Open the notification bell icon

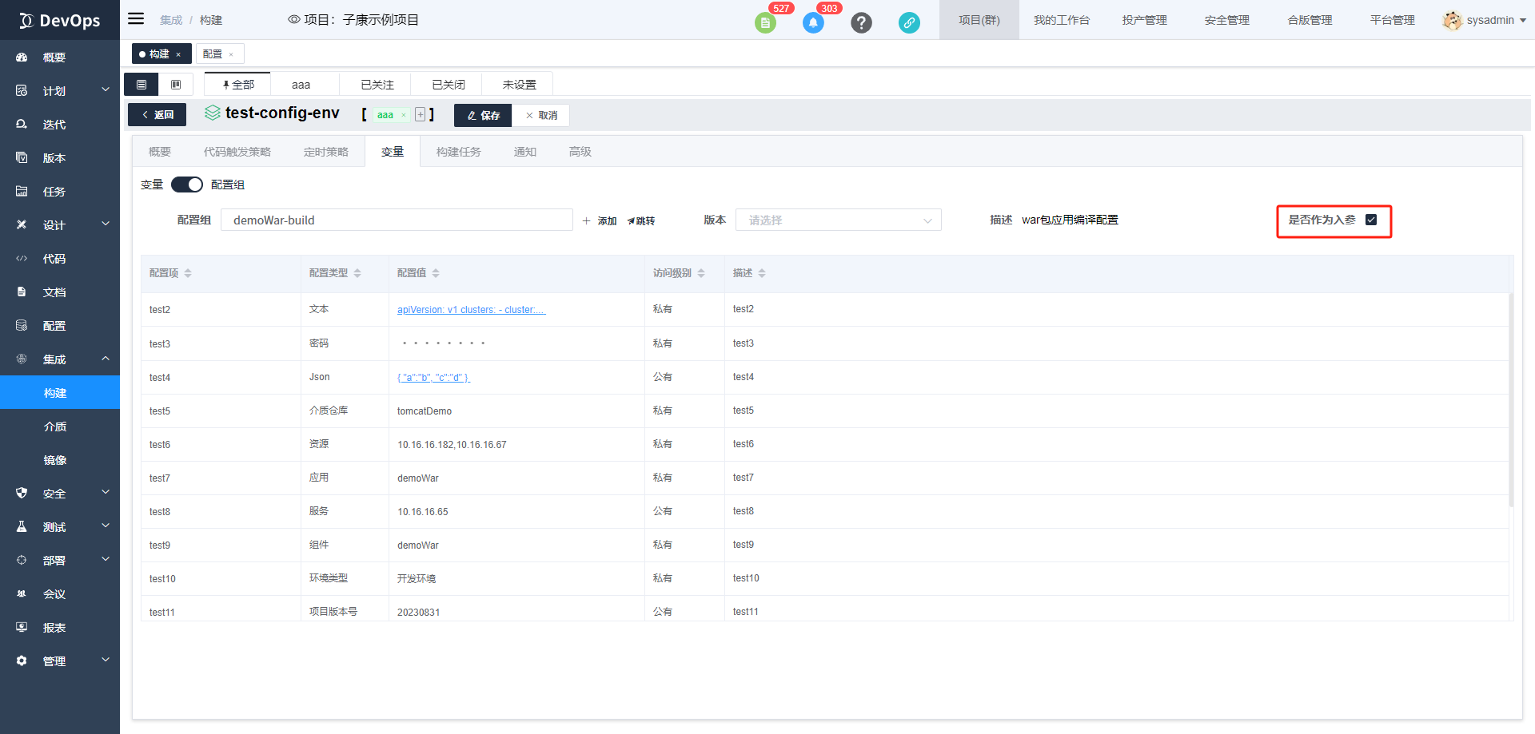[x=813, y=22]
